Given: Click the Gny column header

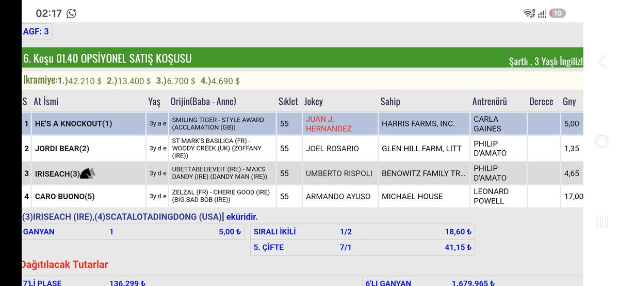Looking at the screenshot, I should click(569, 102).
